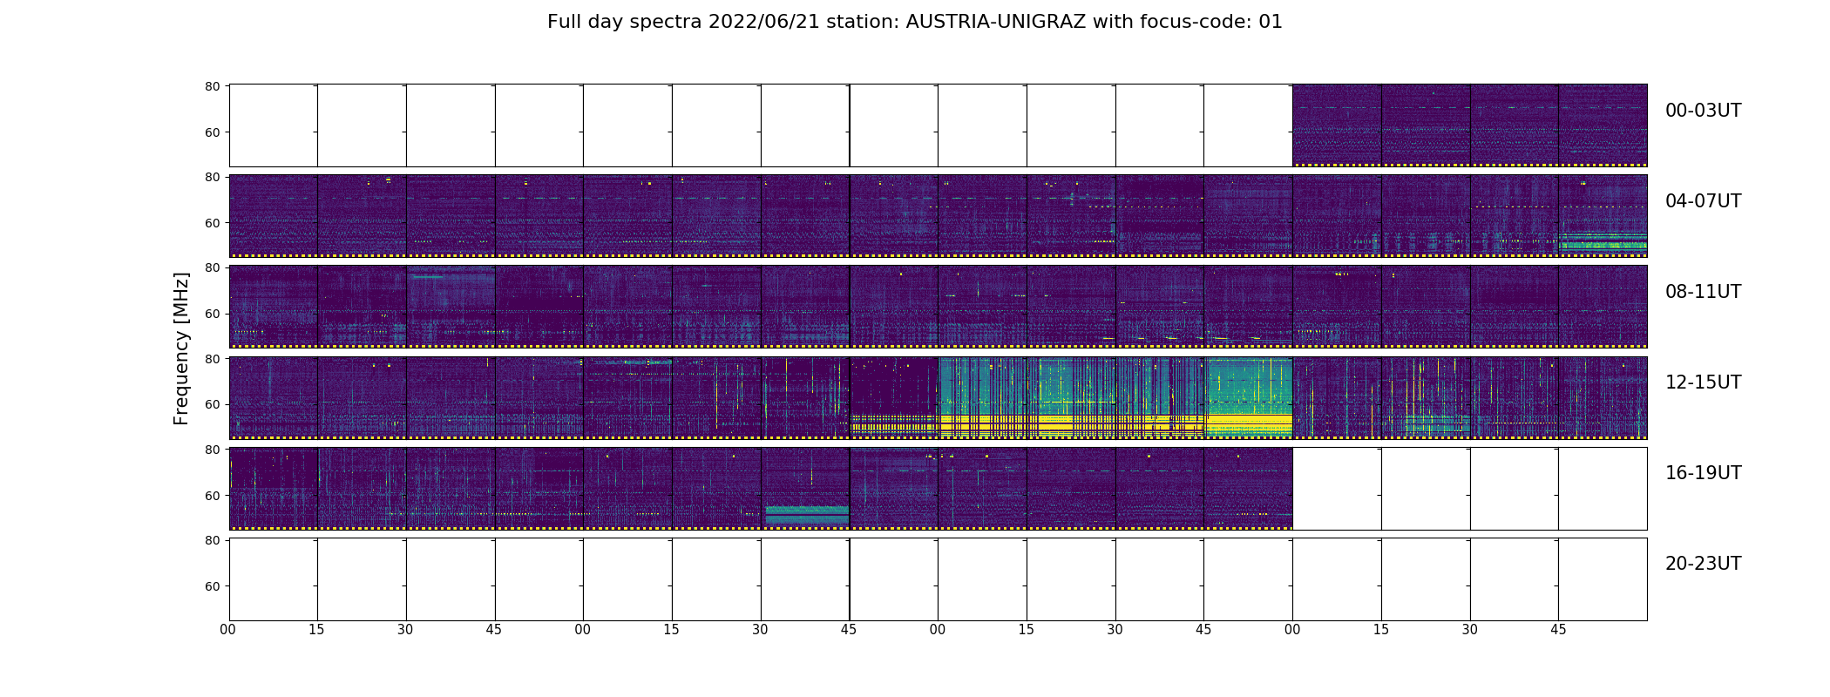Click the 04-07UT panel with green horizontal bands

(1603, 216)
